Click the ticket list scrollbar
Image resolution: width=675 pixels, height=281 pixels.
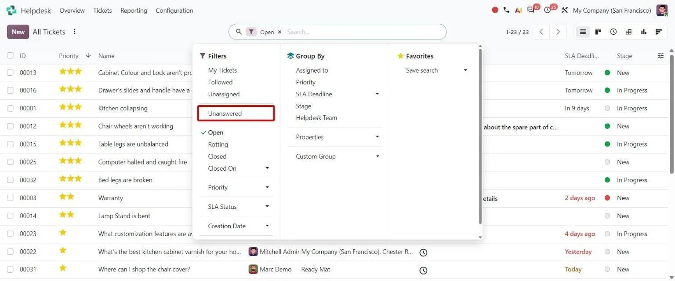(671, 114)
